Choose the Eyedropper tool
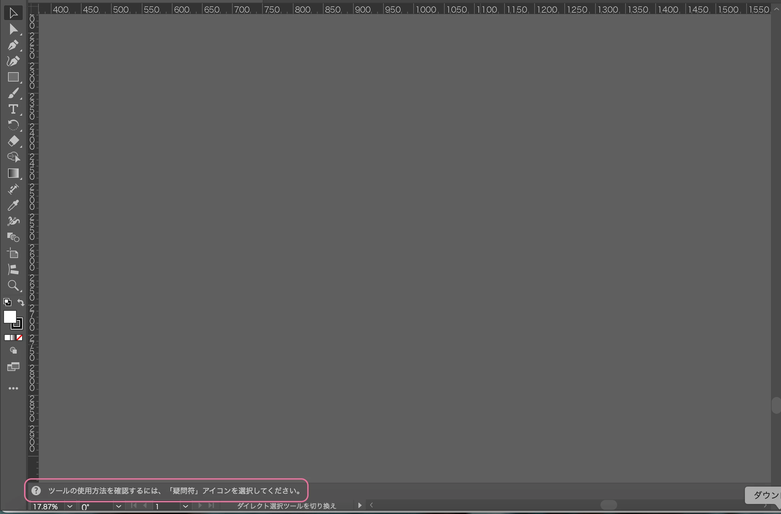Screen dimensions: 781x514 click(x=13, y=205)
